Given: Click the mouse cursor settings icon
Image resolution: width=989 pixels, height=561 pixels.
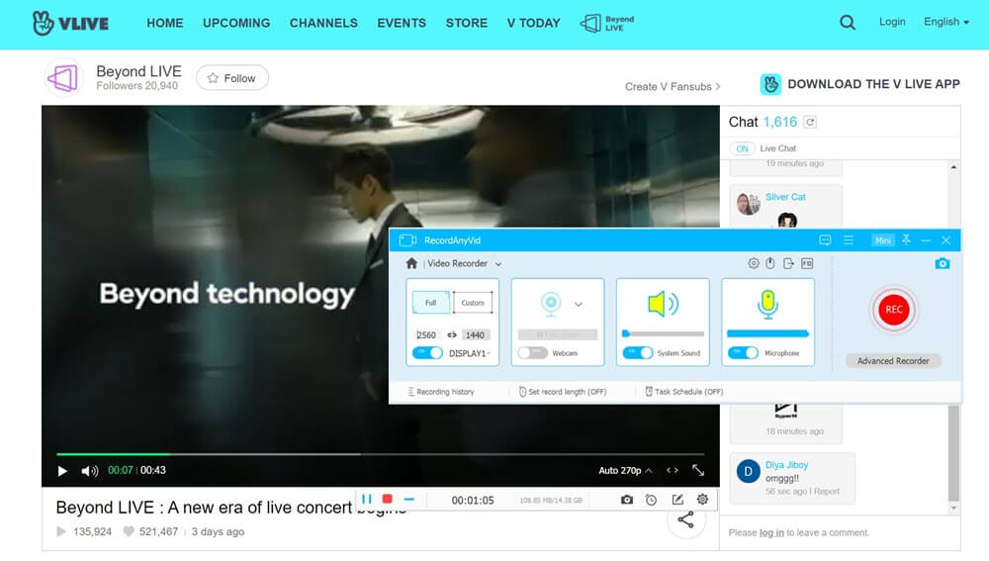Looking at the screenshot, I should (770, 263).
